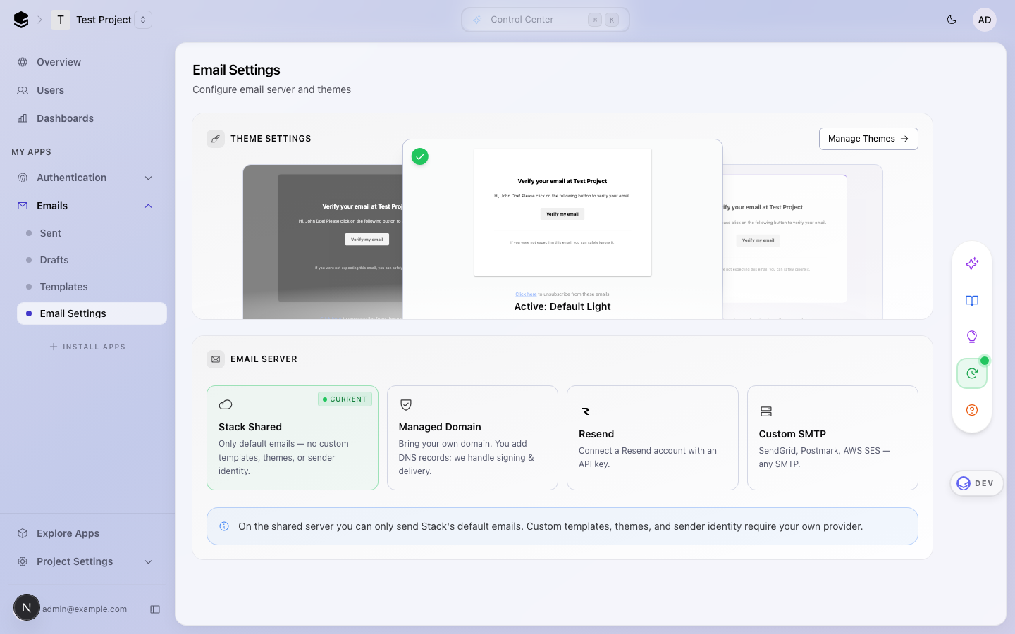Image resolution: width=1015 pixels, height=634 pixels.
Task: Click the 'Email Settings' page heading
Action: click(236, 70)
